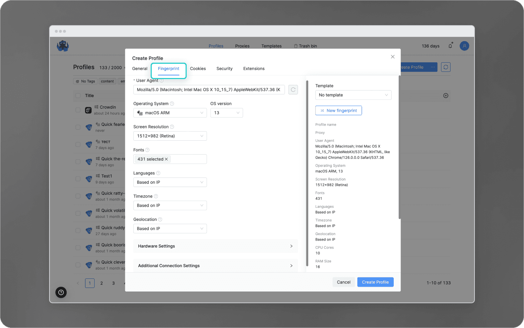
Task: Open Templates in top navigation
Action: [271, 46]
